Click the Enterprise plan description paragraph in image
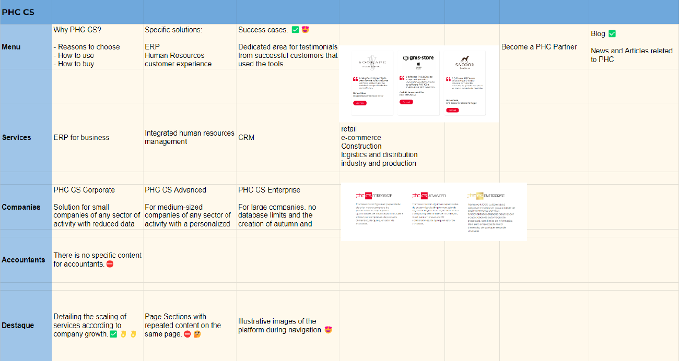The height and width of the screenshot is (361, 679). tap(490, 217)
